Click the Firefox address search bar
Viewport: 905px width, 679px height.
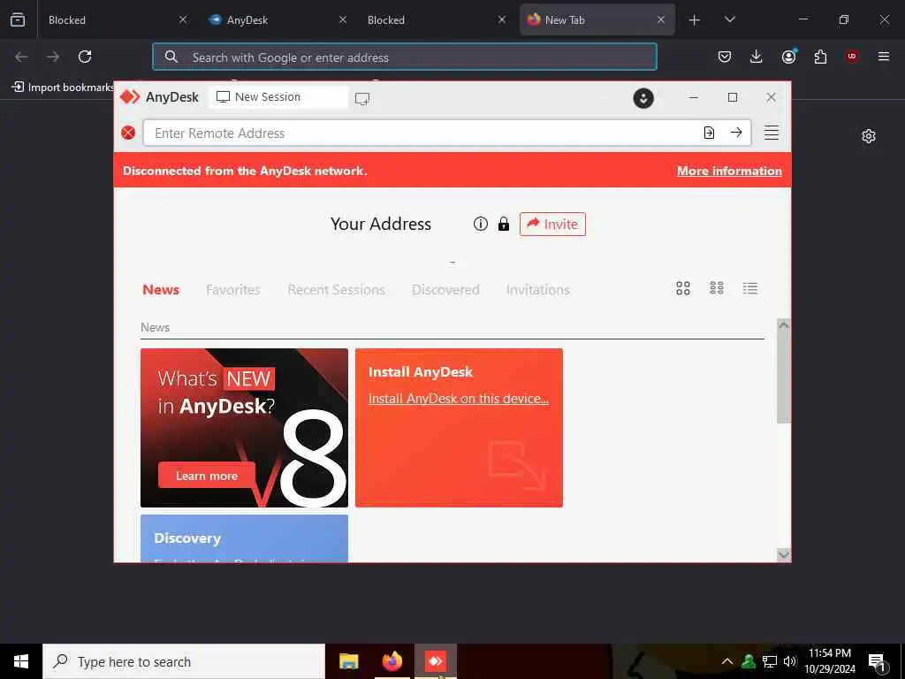tap(405, 57)
